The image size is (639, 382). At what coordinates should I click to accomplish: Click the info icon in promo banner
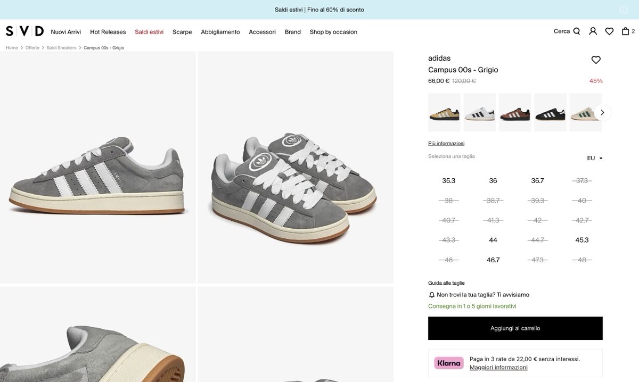pos(623,10)
